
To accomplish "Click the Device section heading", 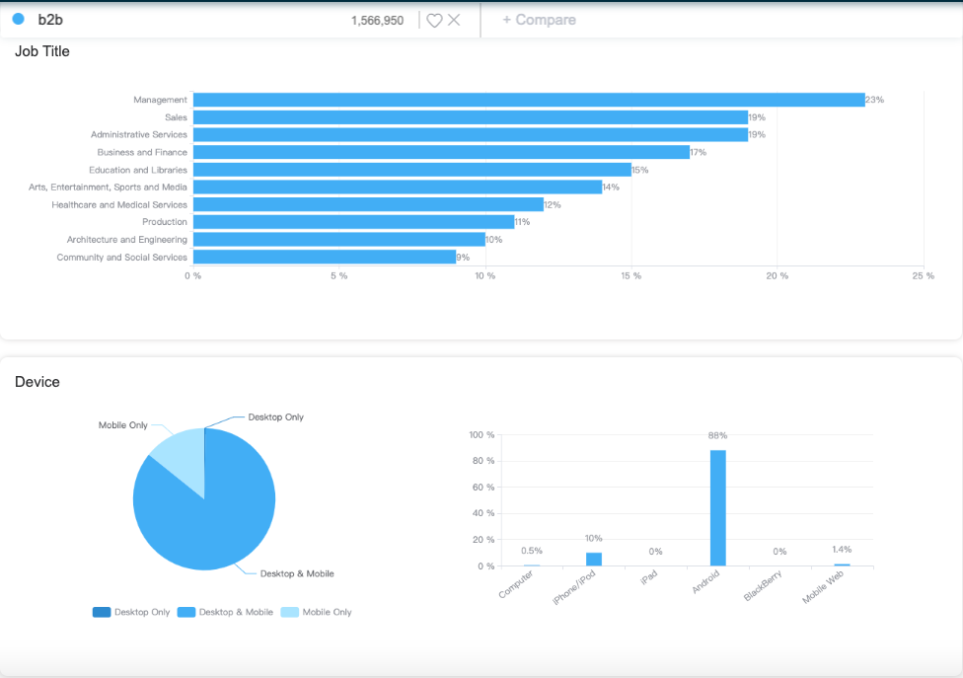I will 37,382.
